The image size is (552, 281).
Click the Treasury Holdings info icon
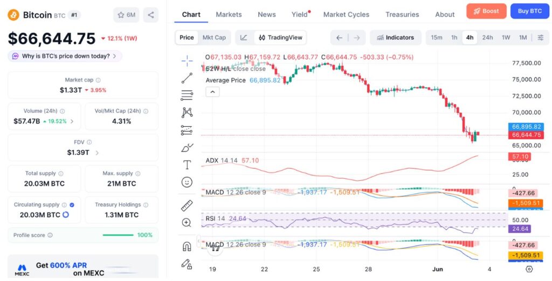coord(146,205)
